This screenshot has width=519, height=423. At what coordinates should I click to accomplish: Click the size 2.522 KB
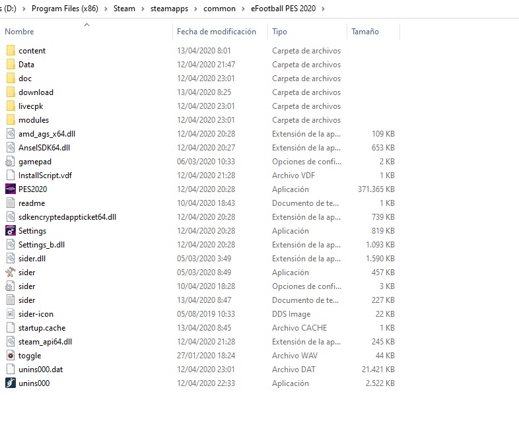pos(380,383)
